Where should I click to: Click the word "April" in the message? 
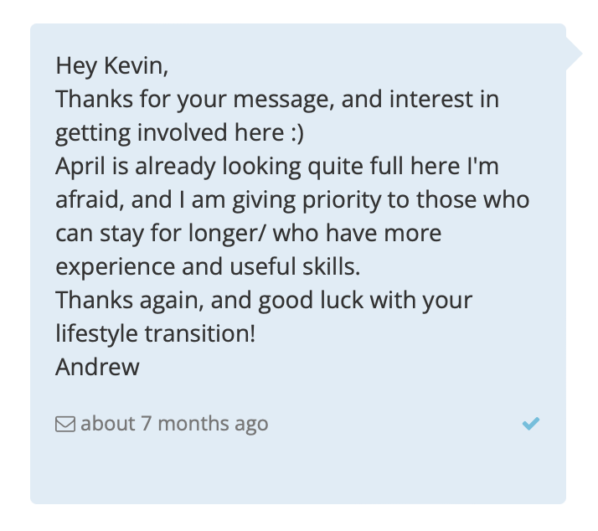(x=80, y=167)
